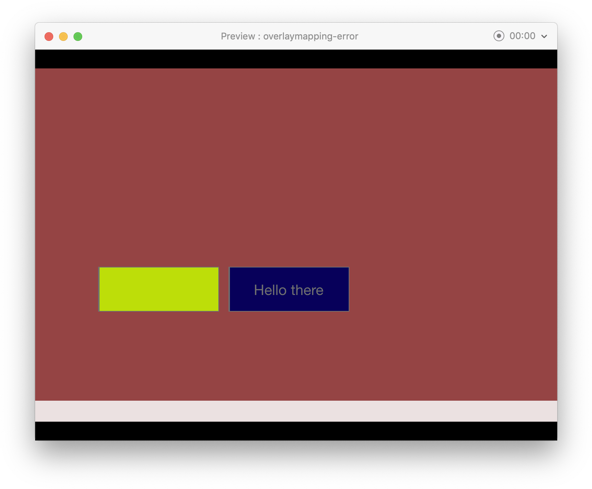The image size is (592, 489).
Task: Click the navy blue color block
Action: [x=289, y=289]
